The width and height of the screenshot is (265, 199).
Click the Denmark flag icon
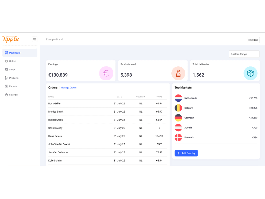[x=178, y=137]
